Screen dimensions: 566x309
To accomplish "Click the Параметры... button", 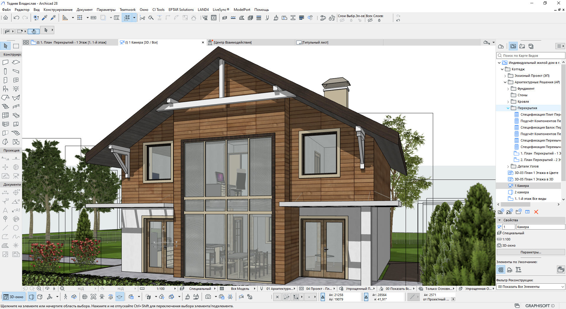I will 531,252.
